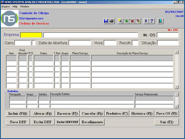Click first row Status cell
Viewport: 185px width, 139px height.
pyautogui.click(x=43, y=58)
